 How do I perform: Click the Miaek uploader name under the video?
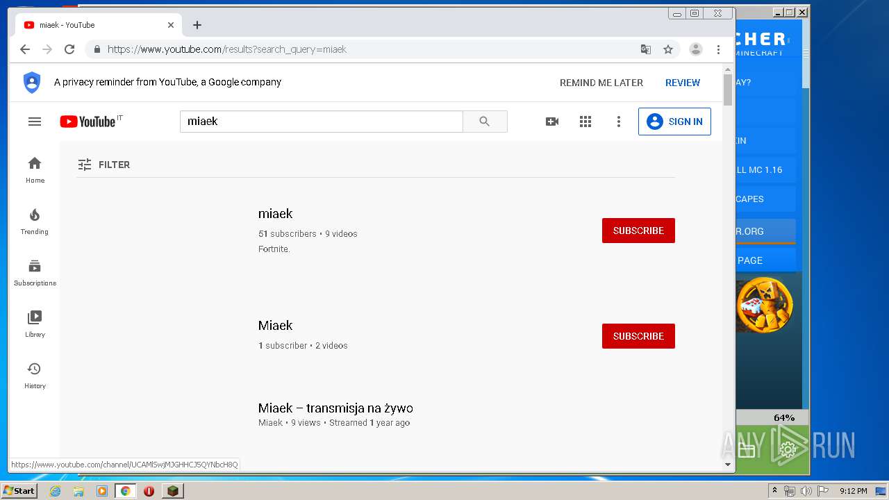click(x=270, y=423)
